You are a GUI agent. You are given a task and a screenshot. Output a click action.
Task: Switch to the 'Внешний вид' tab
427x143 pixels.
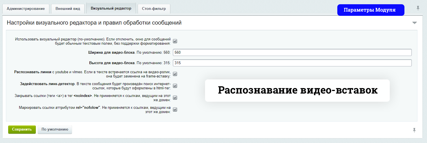(68, 9)
